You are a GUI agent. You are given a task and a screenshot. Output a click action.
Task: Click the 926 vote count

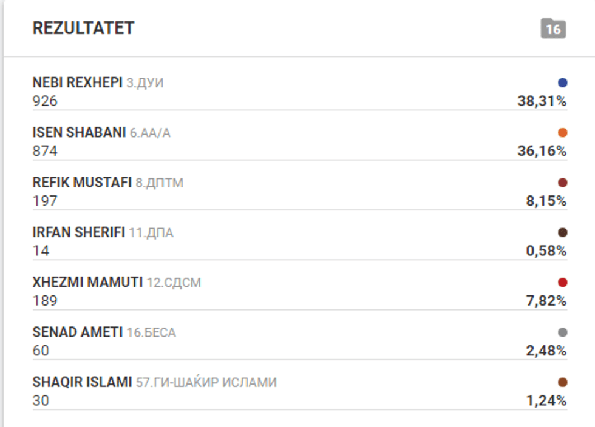click(x=45, y=101)
